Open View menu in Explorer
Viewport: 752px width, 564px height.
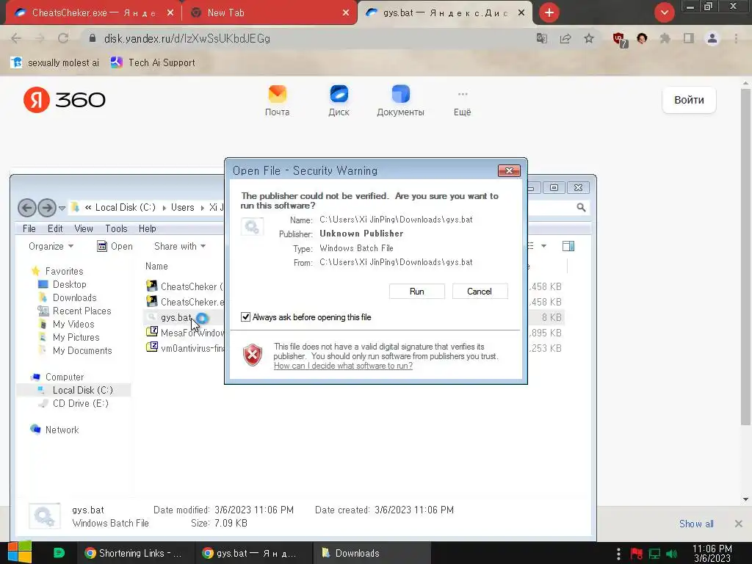coord(84,229)
